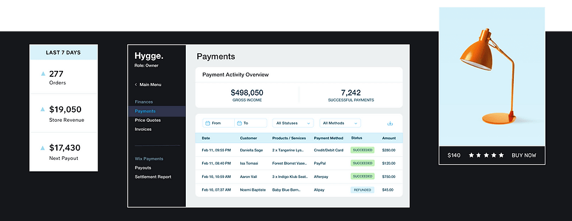Click the $45.00 amount
Screen dimensions: 572x221
click(x=388, y=190)
